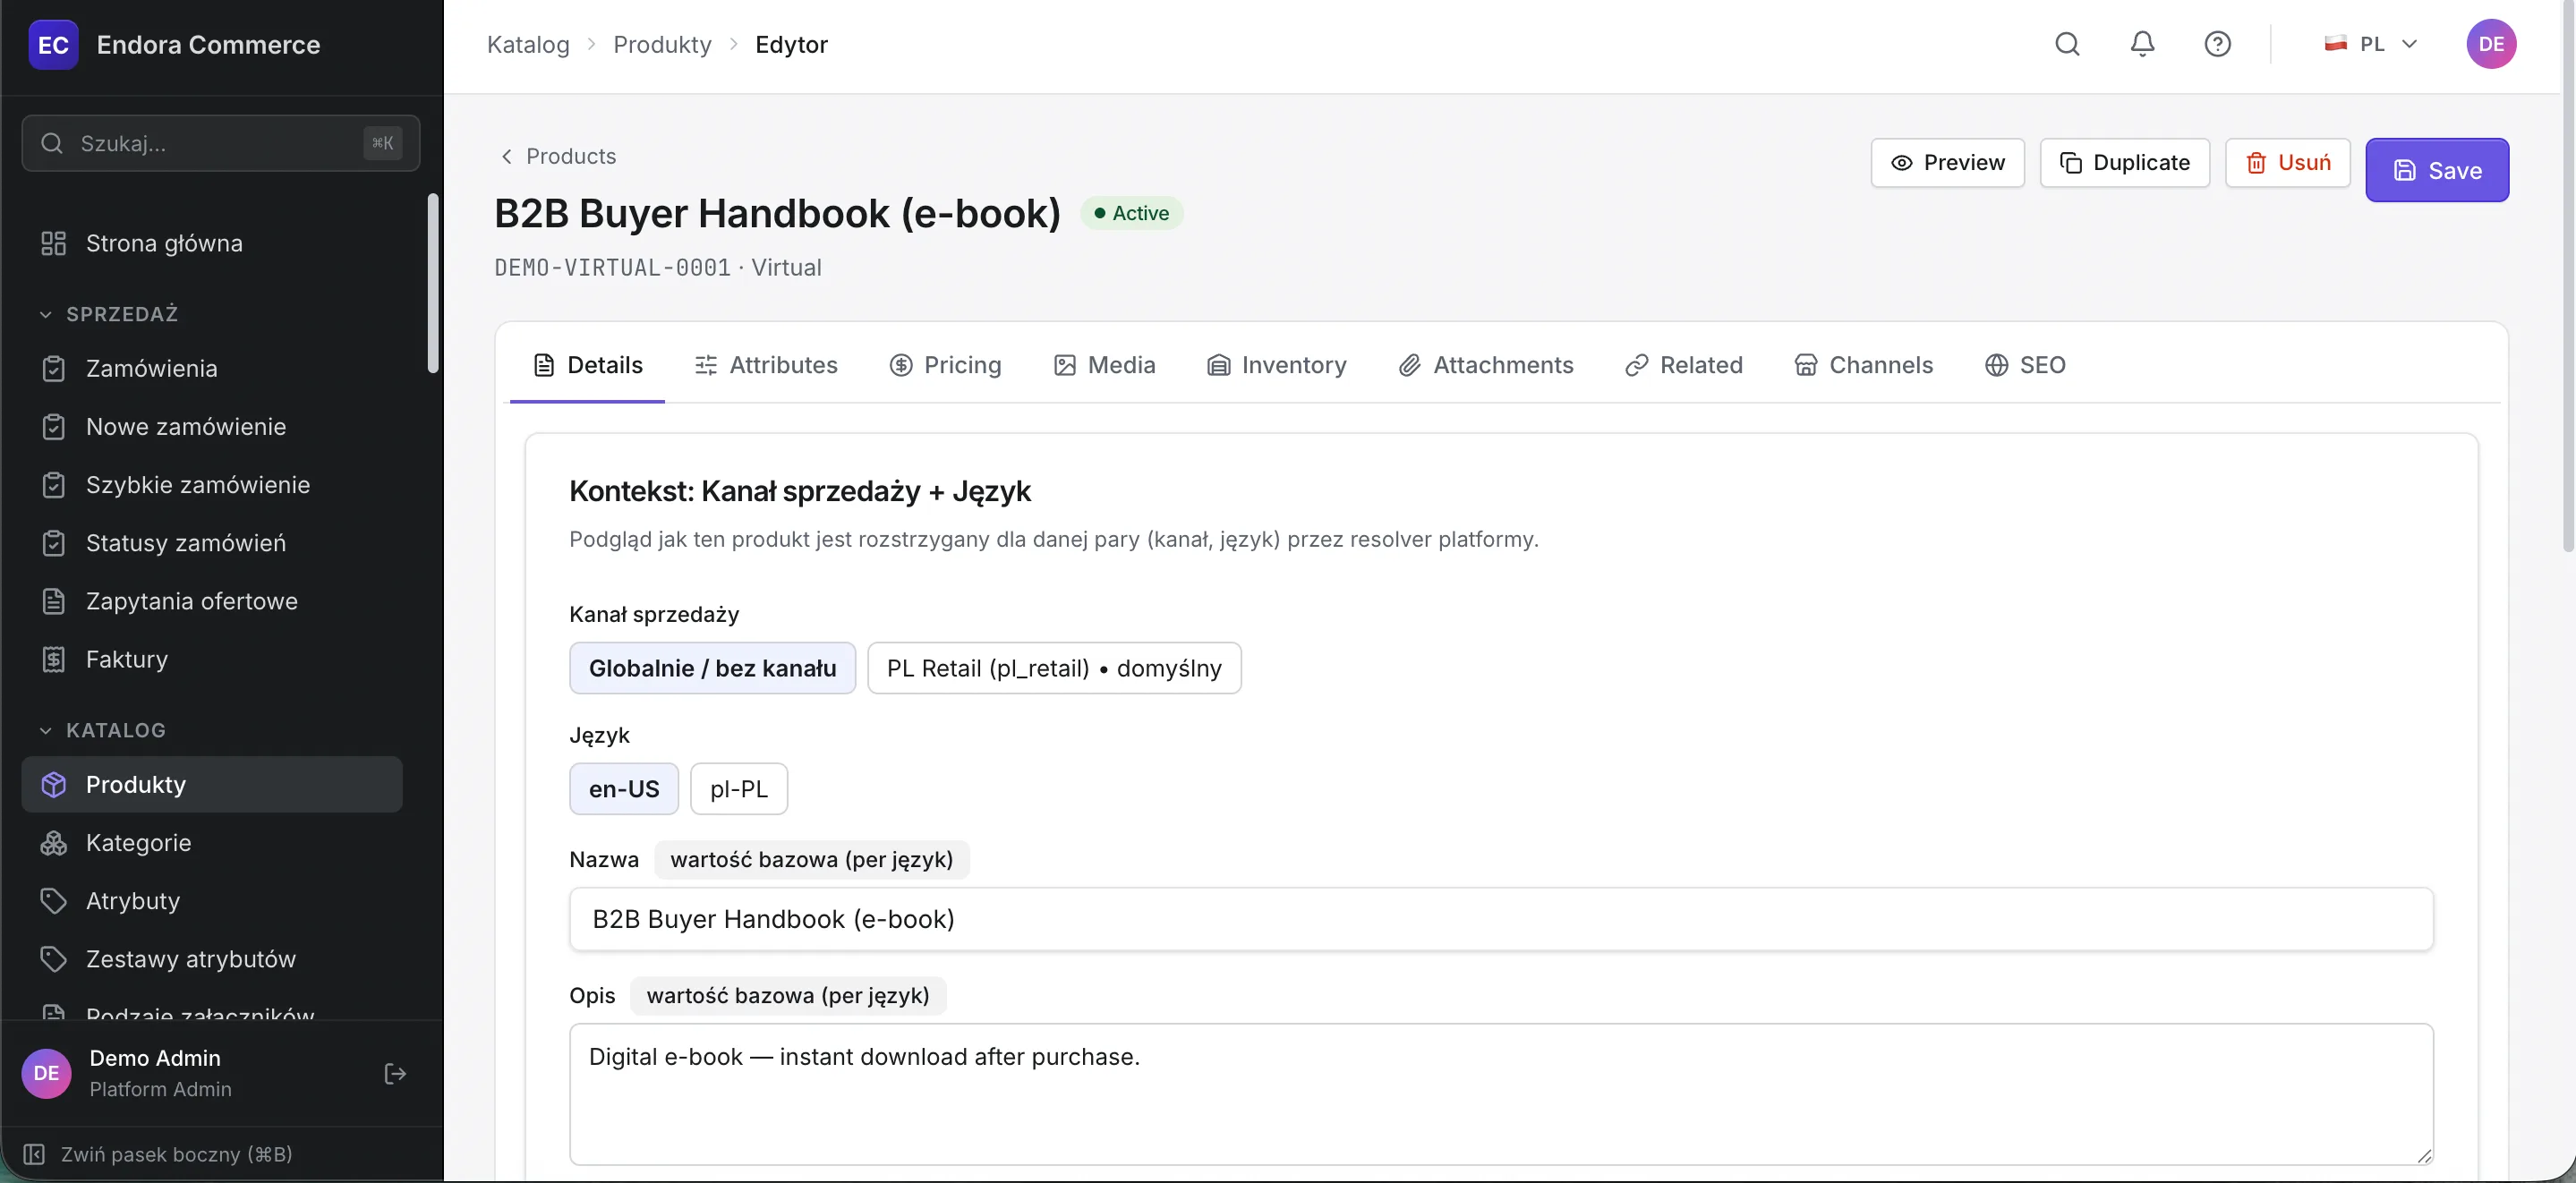Open the search magnifier icon in top bar

(2067, 44)
